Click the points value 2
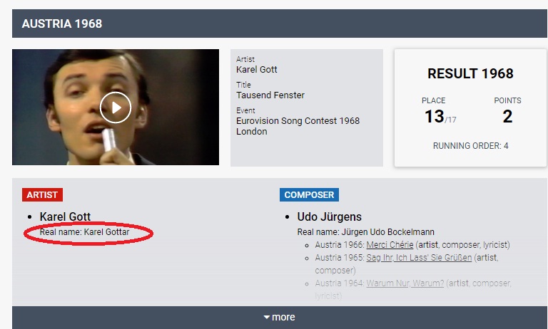Viewport: 548px width, 329px height. coord(507,117)
